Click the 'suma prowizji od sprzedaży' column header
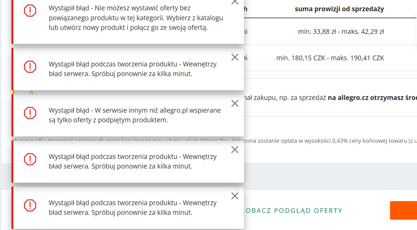Image resolution: width=417 pixels, height=230 pixels. [339, 9]
